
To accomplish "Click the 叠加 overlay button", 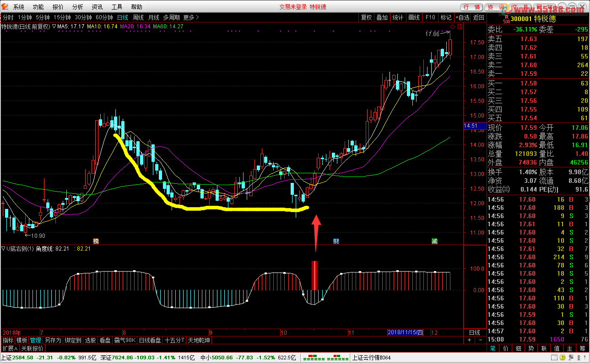I will click(x=382, y=17).
